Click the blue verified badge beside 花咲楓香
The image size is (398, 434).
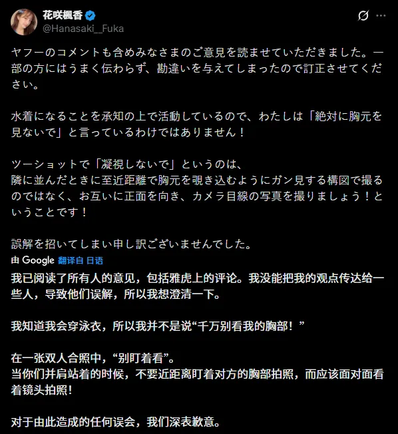point(91,15)
